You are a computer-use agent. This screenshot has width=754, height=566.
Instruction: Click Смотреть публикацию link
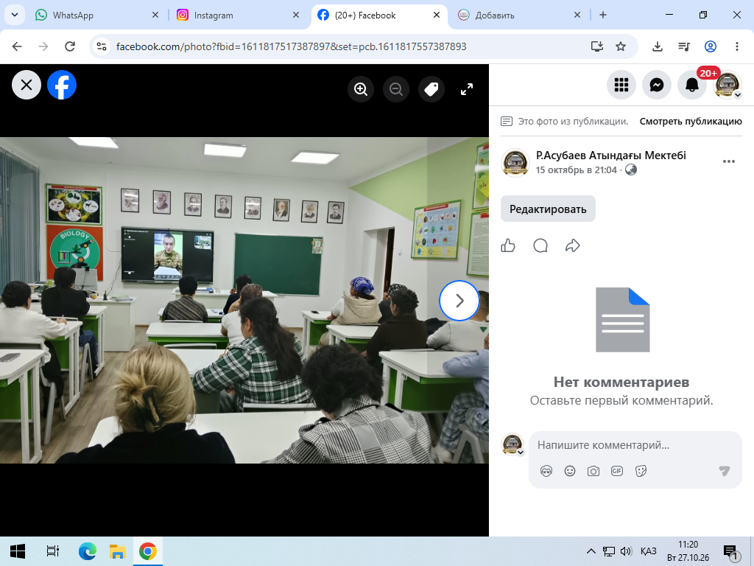691,122
